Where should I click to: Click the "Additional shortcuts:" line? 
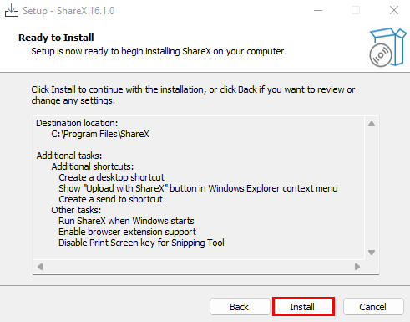click(93, 166)
